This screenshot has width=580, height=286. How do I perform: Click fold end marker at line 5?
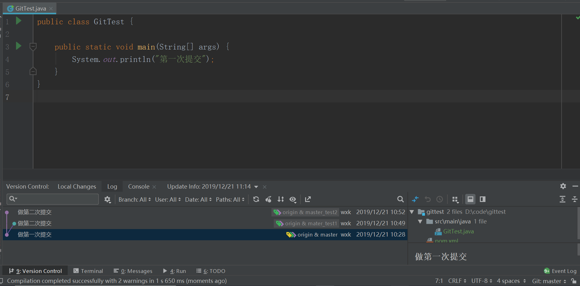point(33,71)
